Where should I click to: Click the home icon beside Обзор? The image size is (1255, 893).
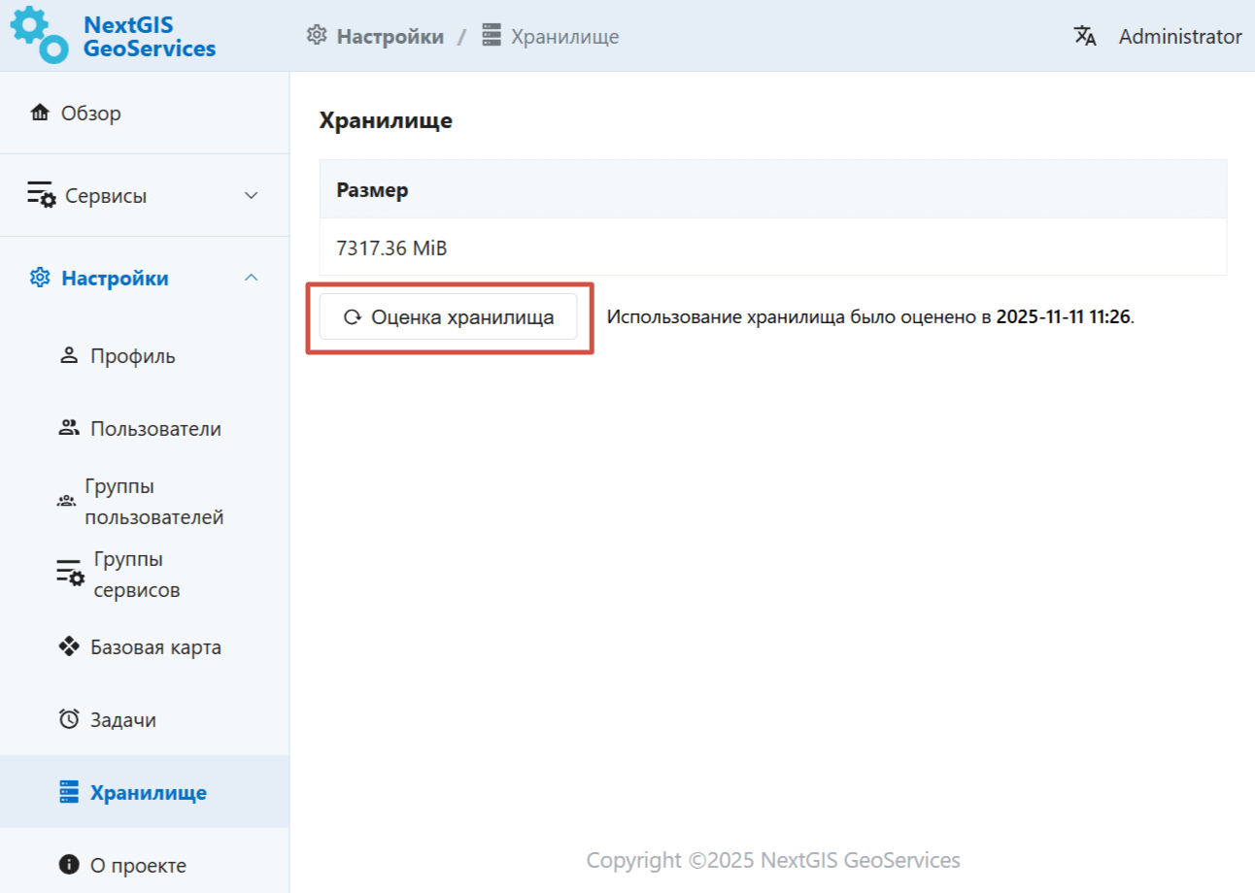(x=40, y=113)
